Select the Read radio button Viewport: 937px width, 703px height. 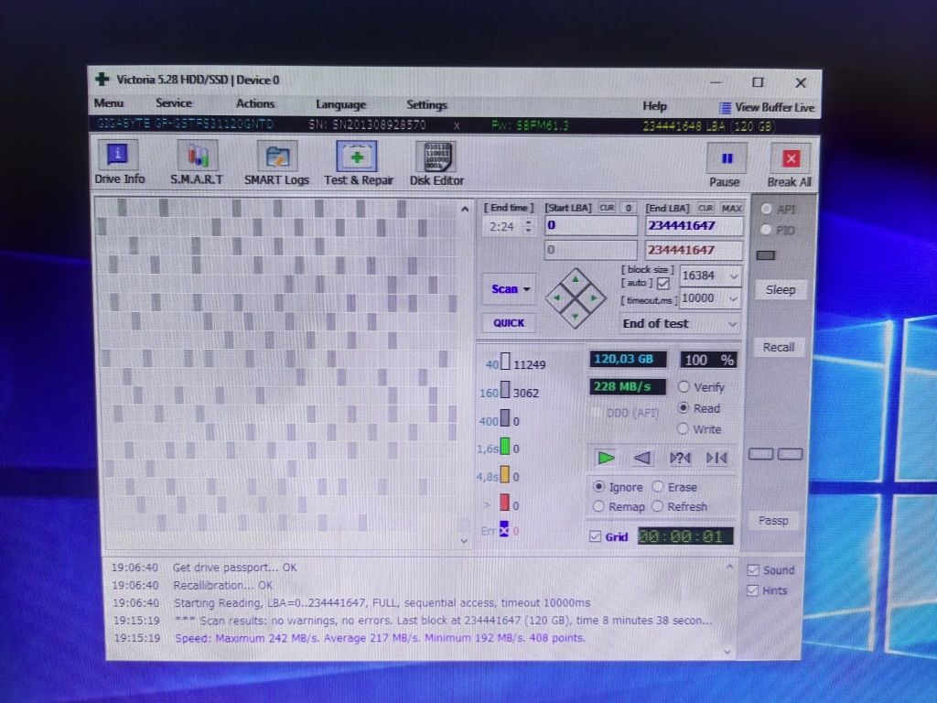[x=684, y=407]
